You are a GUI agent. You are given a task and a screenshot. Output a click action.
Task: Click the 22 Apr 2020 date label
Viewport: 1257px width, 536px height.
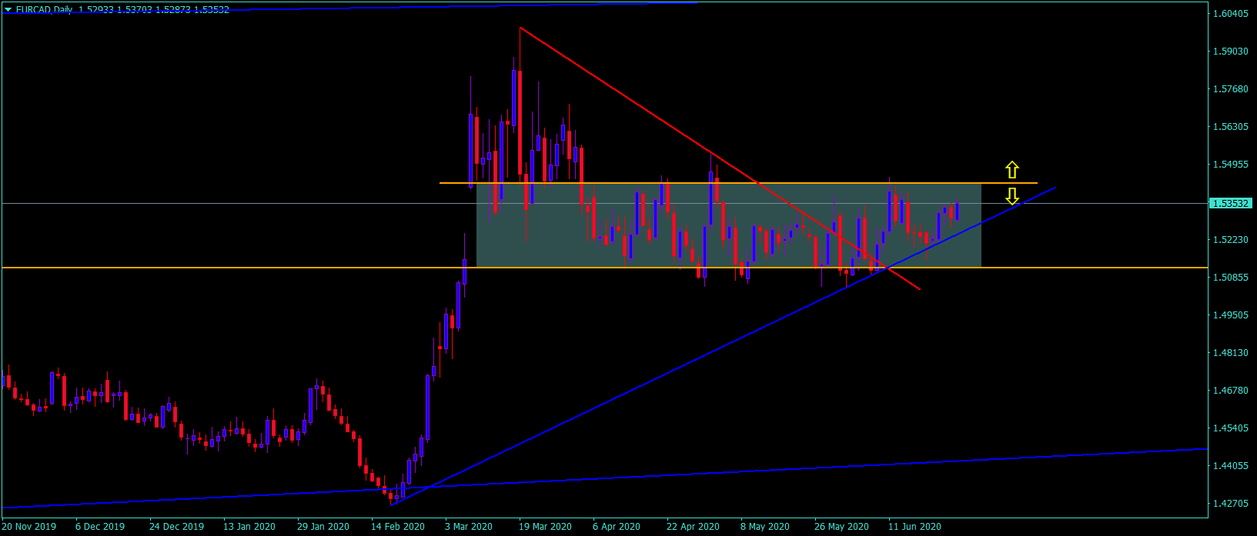point(693,527)
